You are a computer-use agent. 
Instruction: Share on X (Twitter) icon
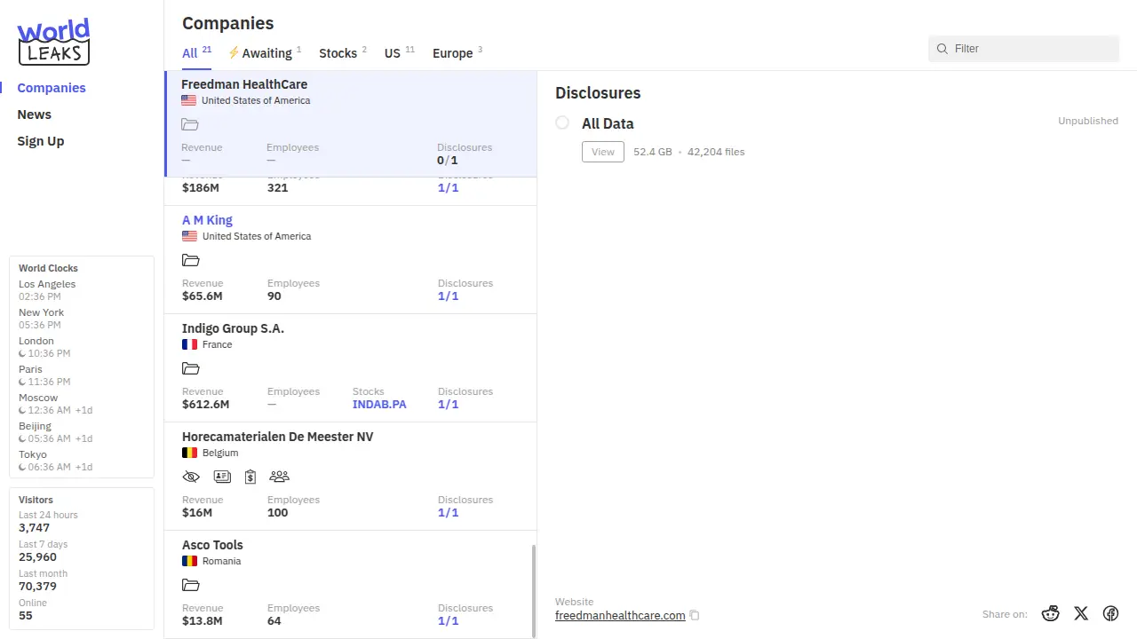click(x=1081, y=613)
